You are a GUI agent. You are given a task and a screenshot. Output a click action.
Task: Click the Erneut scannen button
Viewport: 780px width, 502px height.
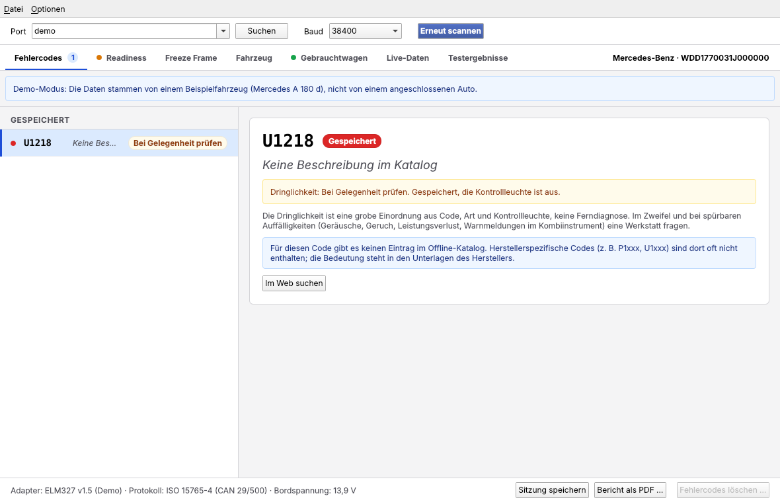pyautogui.click(x=451, y=31)
